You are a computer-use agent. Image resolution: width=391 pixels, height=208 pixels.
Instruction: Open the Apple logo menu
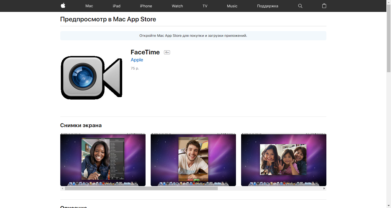point(63,6)
